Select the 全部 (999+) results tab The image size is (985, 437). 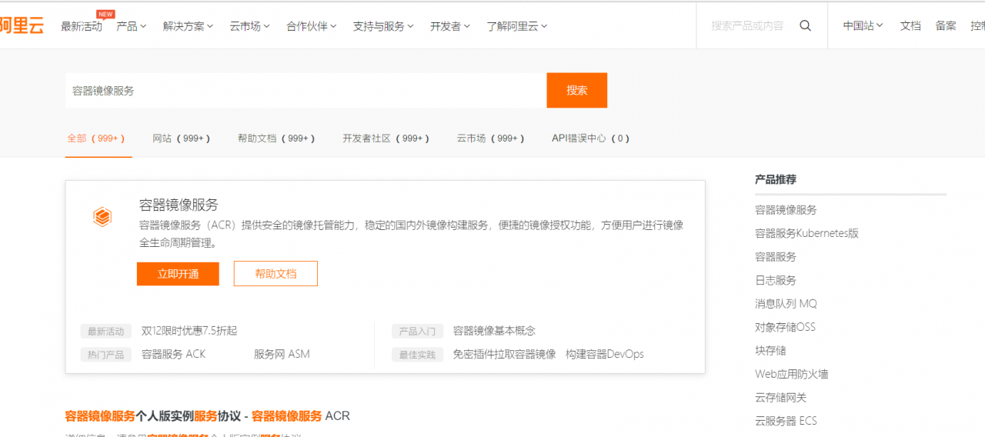[x=96, y=138]
